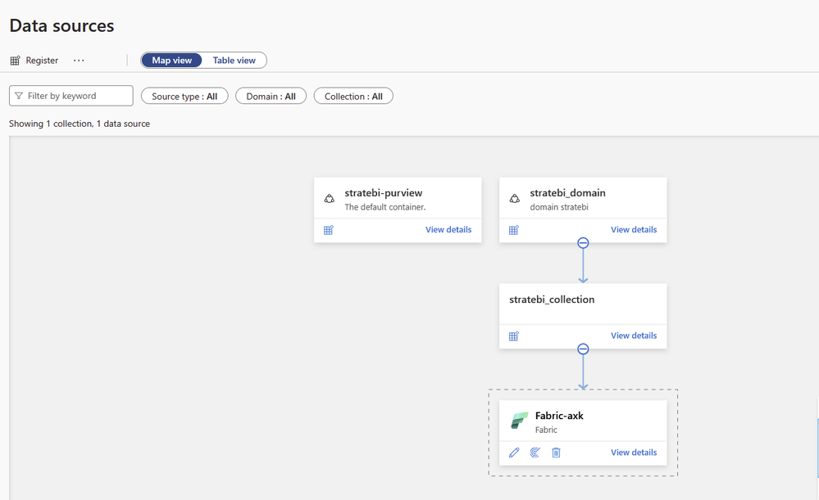Click the stratebi_domain domain icon

(x=515, y=199)
